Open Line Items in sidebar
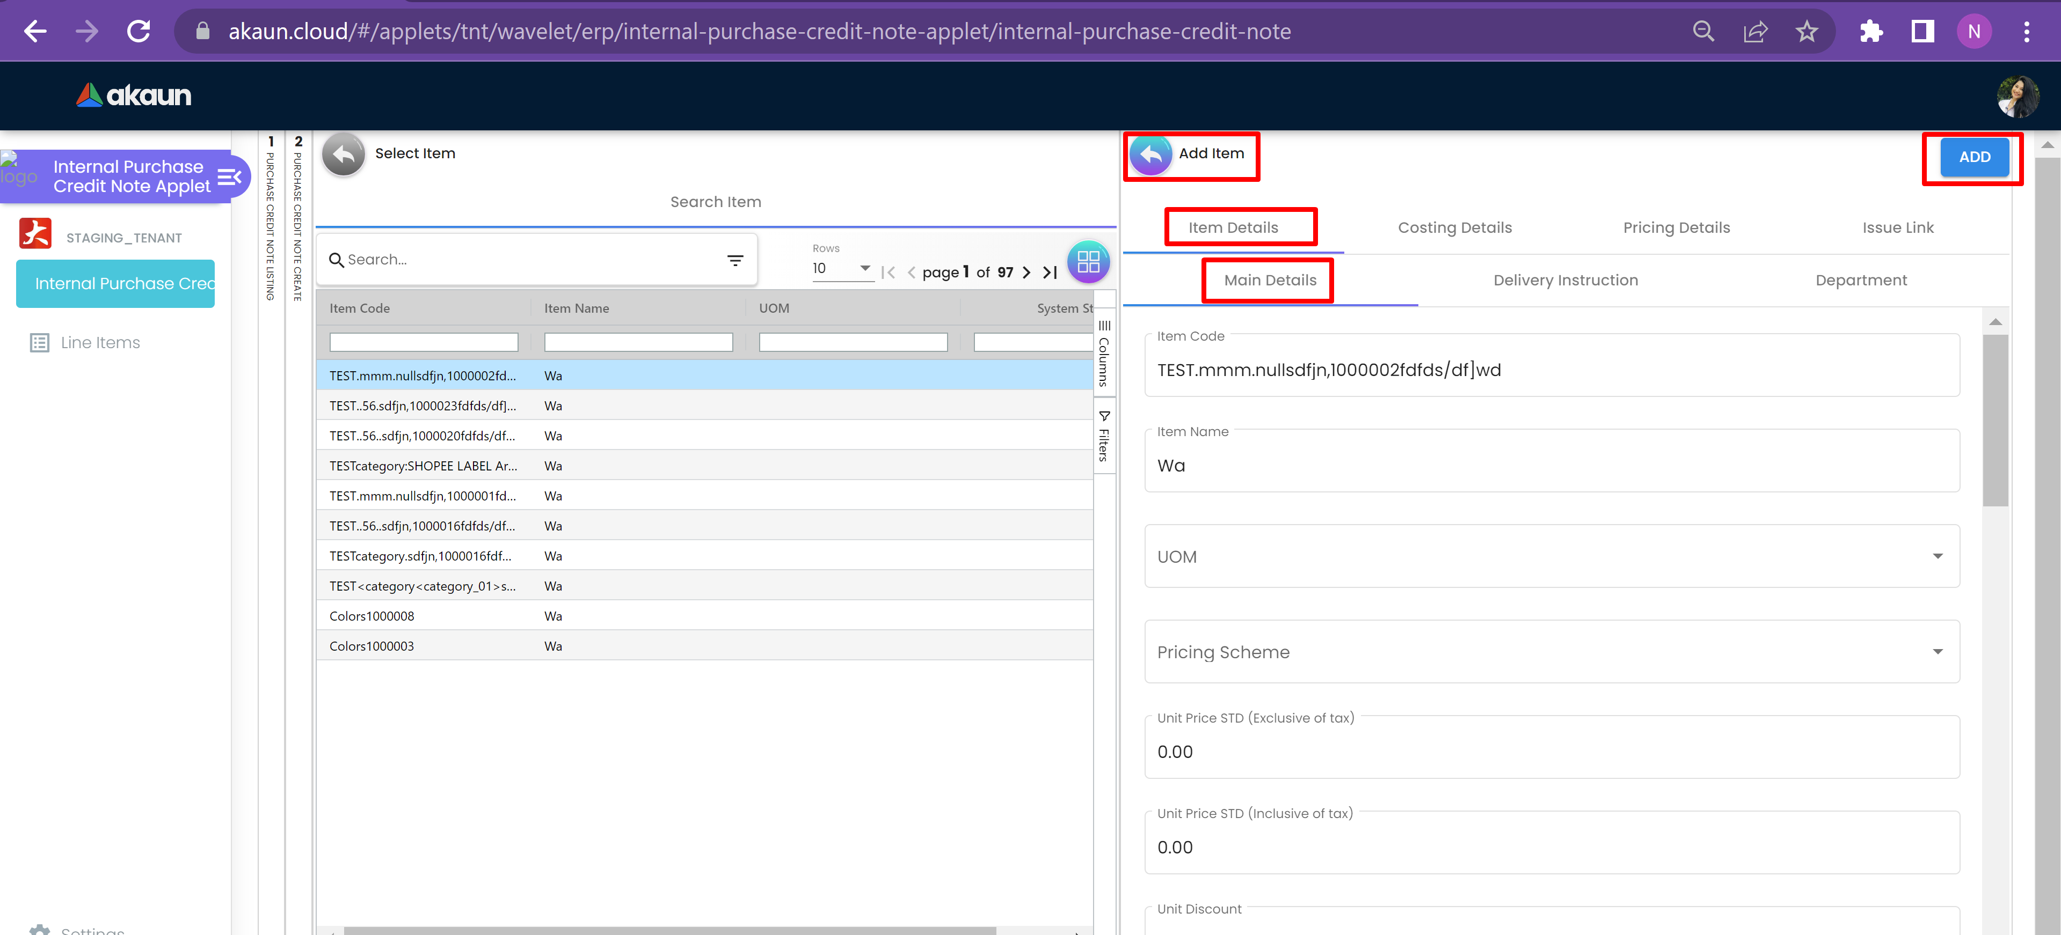The image size is (2061, 935). [x=100, y=343]
